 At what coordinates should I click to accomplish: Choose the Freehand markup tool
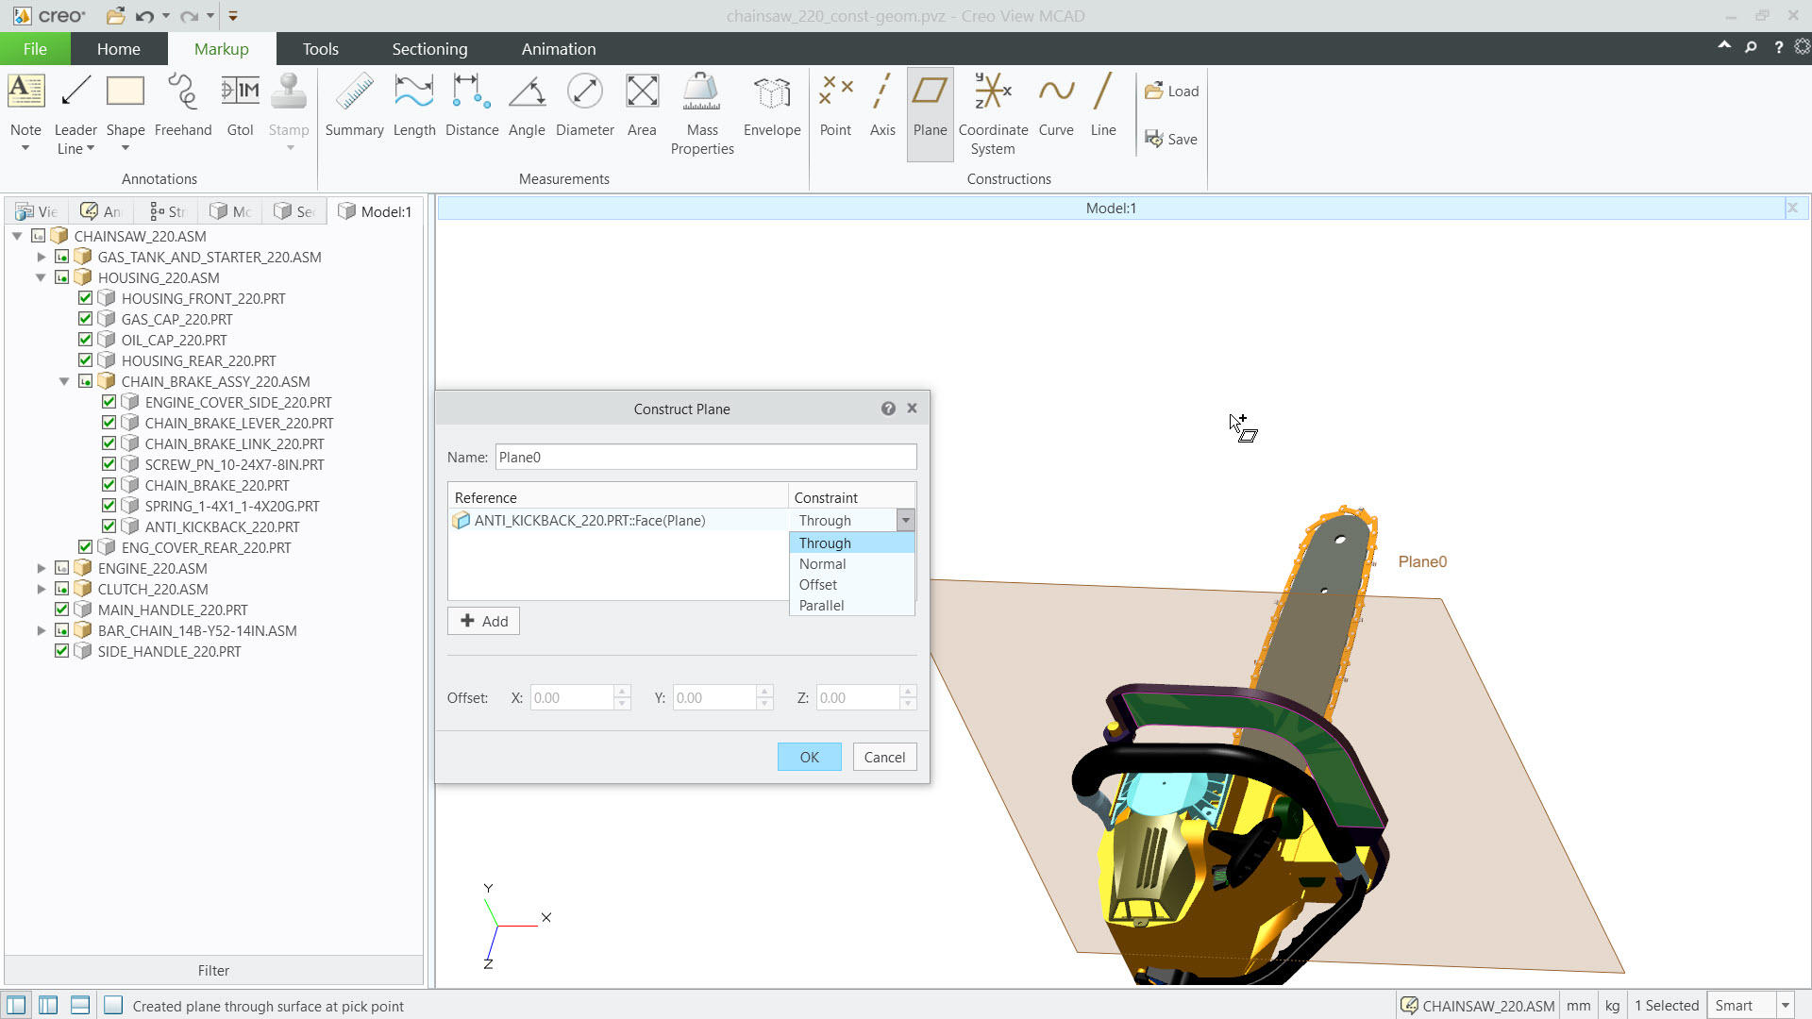click(x=183, y=106)
